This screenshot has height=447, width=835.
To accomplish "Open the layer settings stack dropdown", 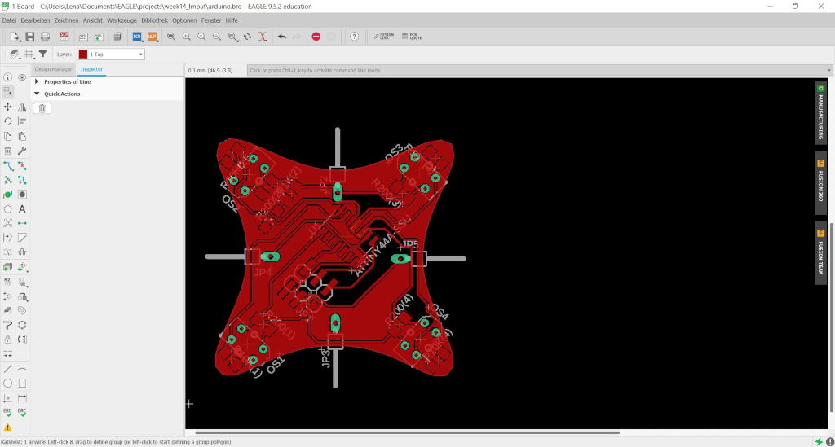I will point(14,55).
